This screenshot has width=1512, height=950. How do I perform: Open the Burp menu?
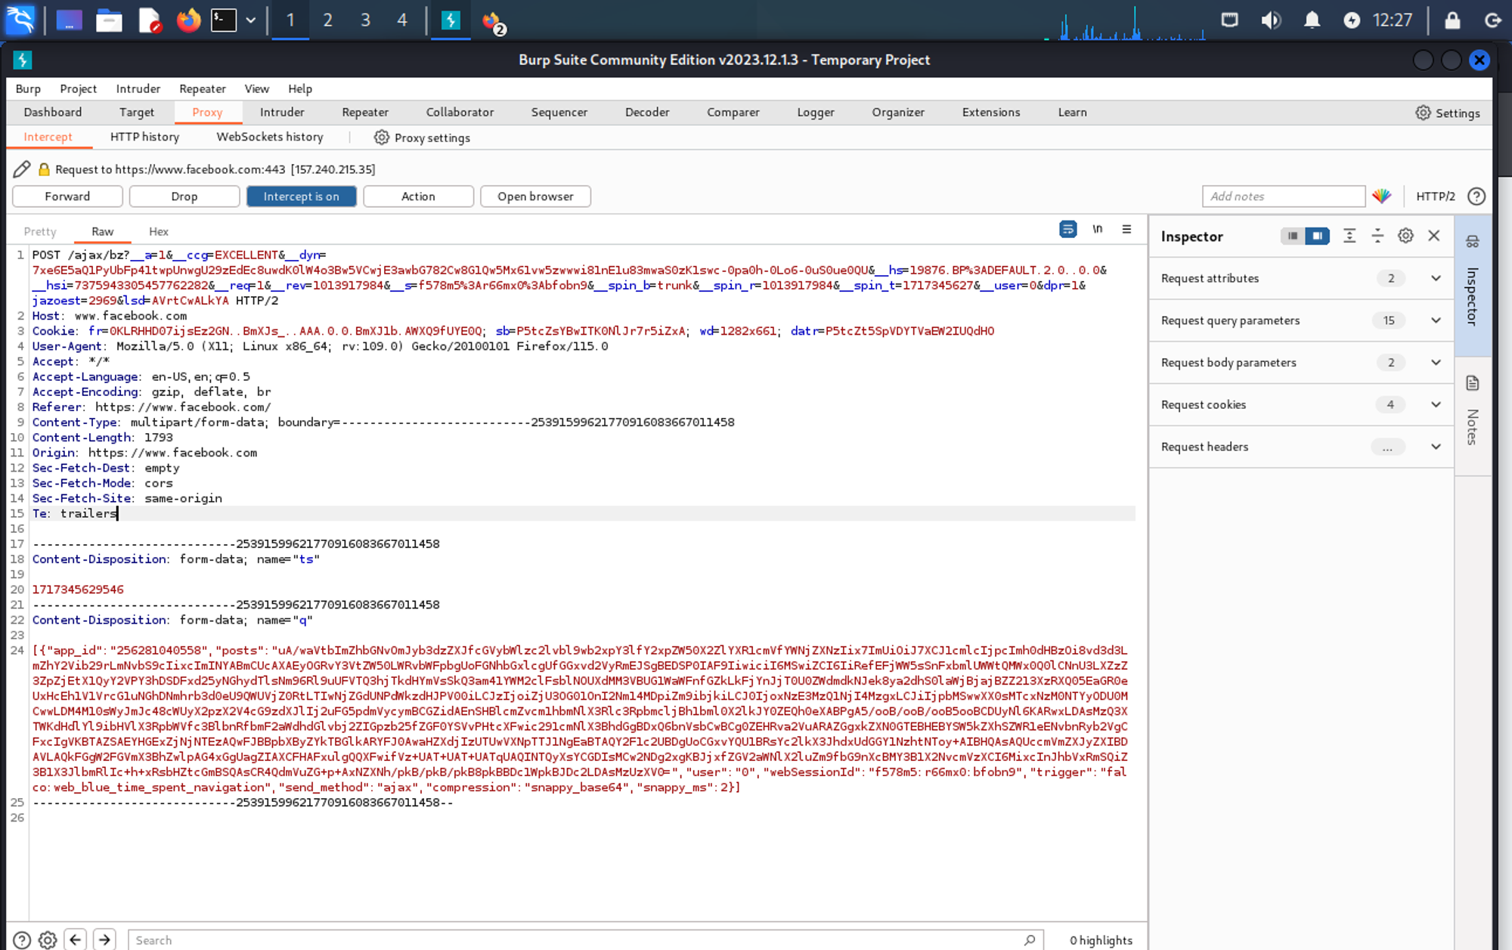coord(28,88)
